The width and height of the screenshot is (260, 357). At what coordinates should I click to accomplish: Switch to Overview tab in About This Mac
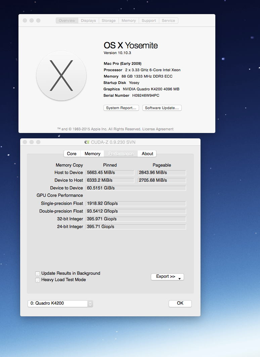(67, 20)
